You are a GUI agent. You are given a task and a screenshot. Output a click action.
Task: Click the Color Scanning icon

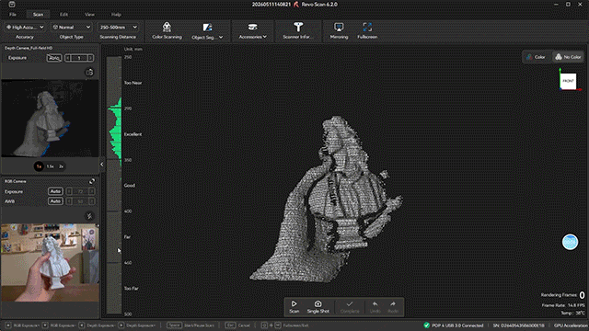click(167, 27)
